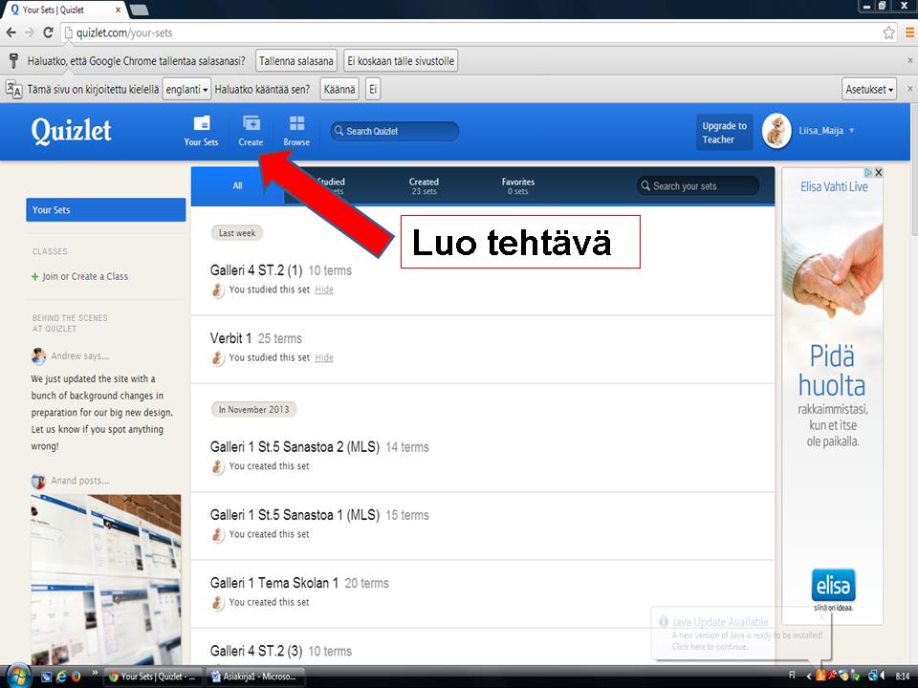Screen dimensions: 918x688
Task: Click Tallenna salasana button
Action: (x=296, y=61)
